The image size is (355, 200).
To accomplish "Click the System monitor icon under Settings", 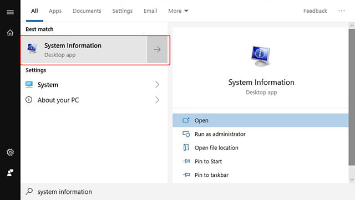I will [29, 85].
